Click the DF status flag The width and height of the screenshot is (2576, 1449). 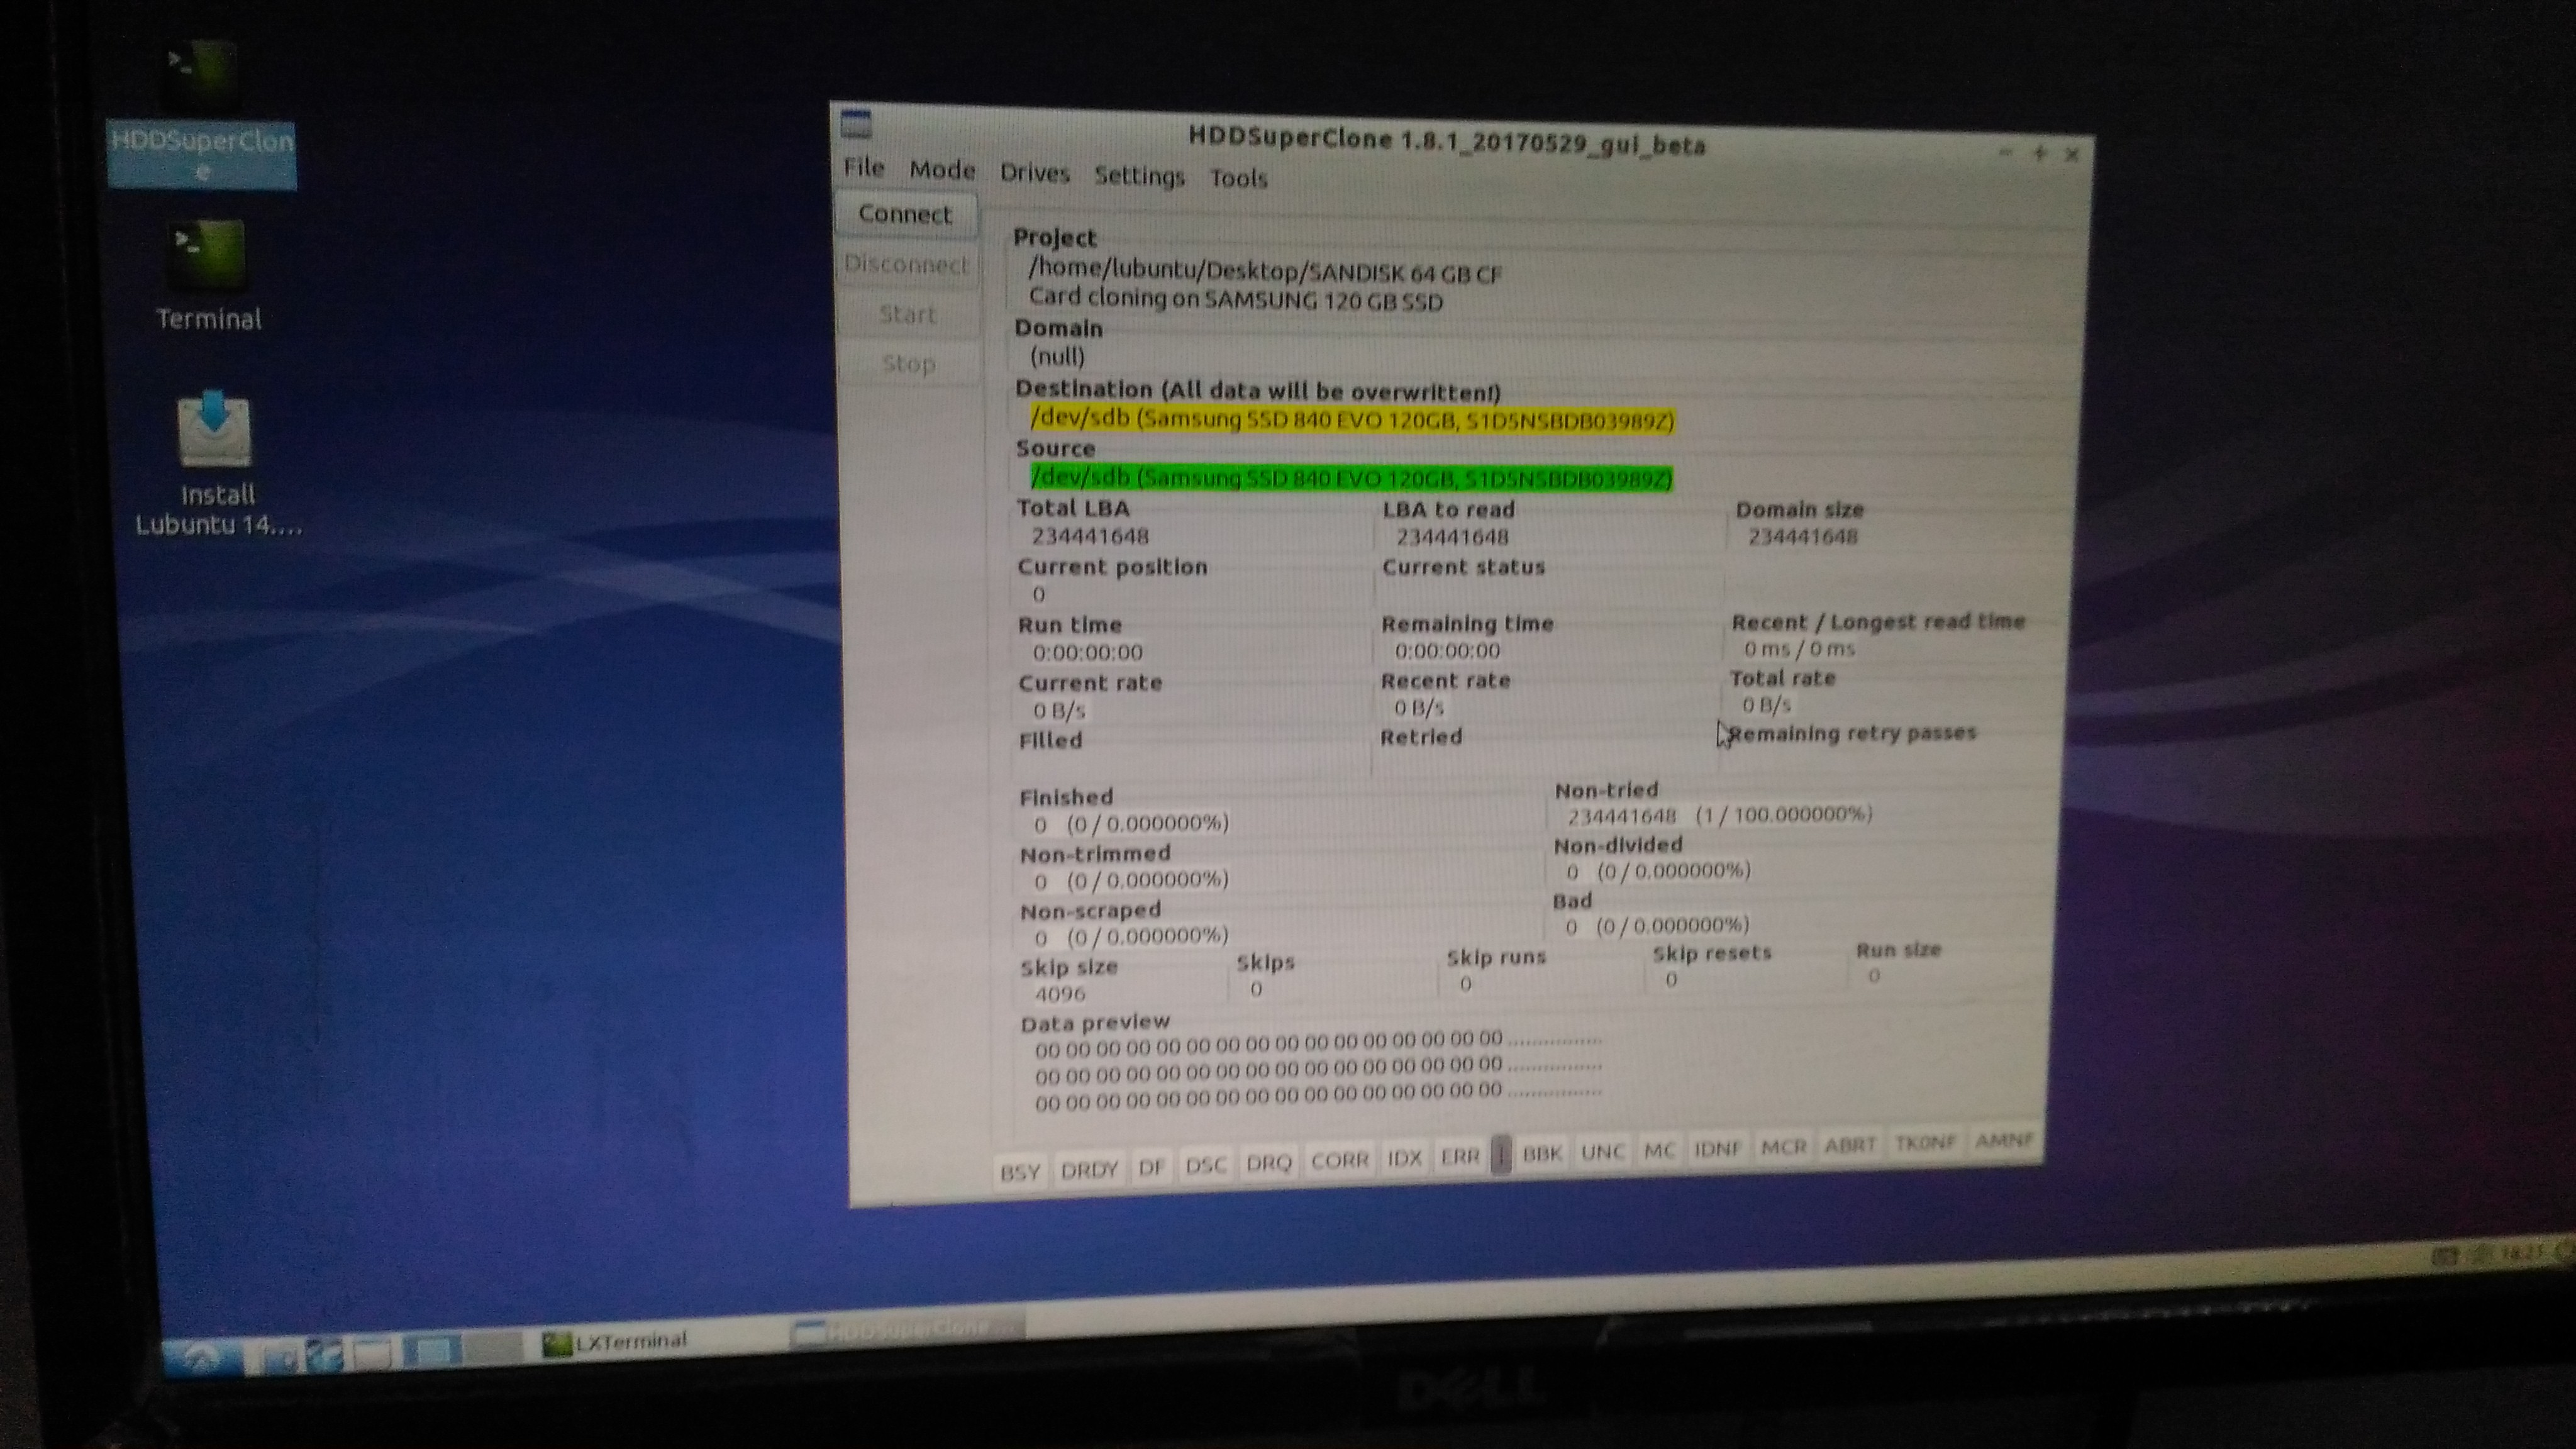tap(1151, 1167)
